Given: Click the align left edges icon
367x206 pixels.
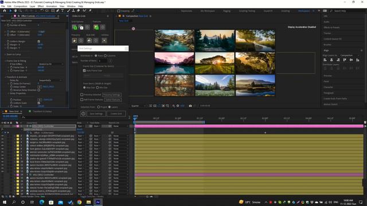Looking at the screenshot, I should [x=325, y=60].
